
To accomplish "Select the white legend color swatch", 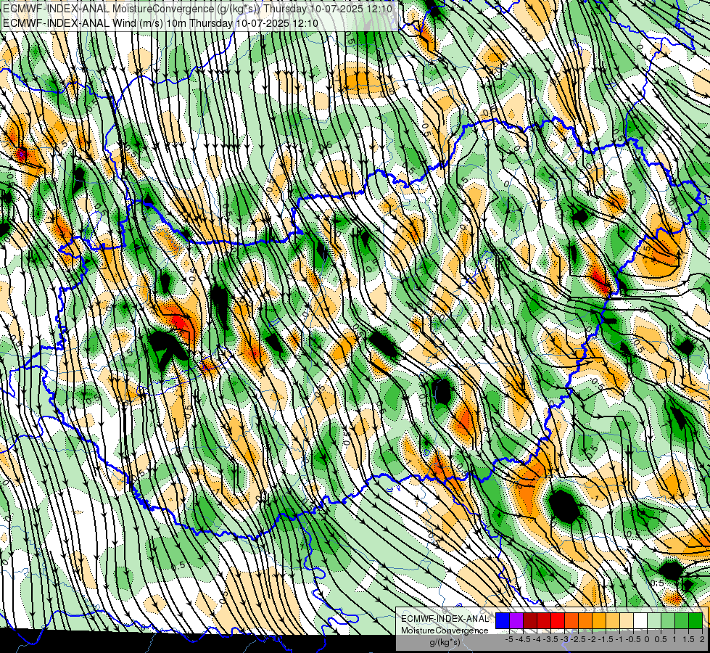I will coord(640,620).
